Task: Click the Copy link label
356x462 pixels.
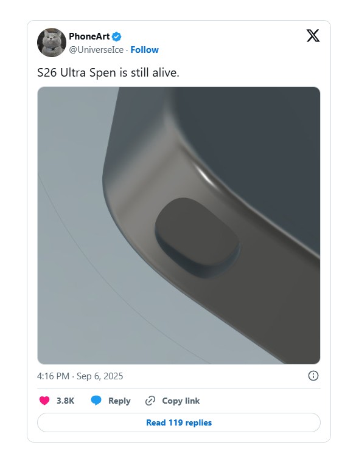Action: [x=181, y=401]
